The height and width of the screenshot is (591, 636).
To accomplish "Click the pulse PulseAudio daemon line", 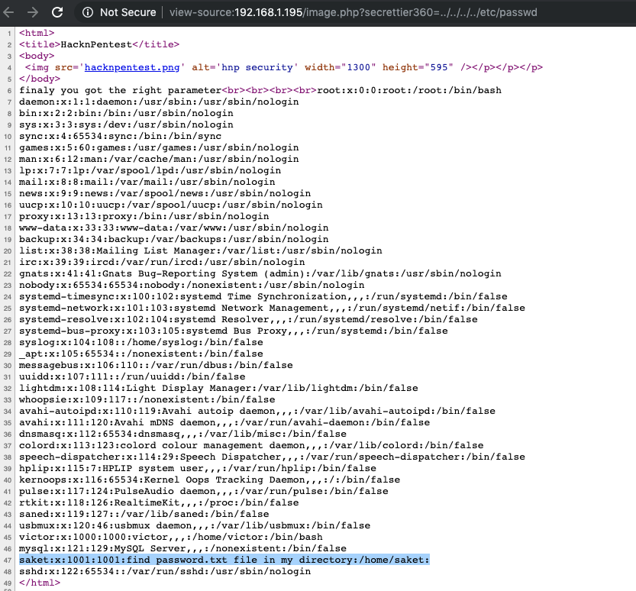I will [203, 491].
